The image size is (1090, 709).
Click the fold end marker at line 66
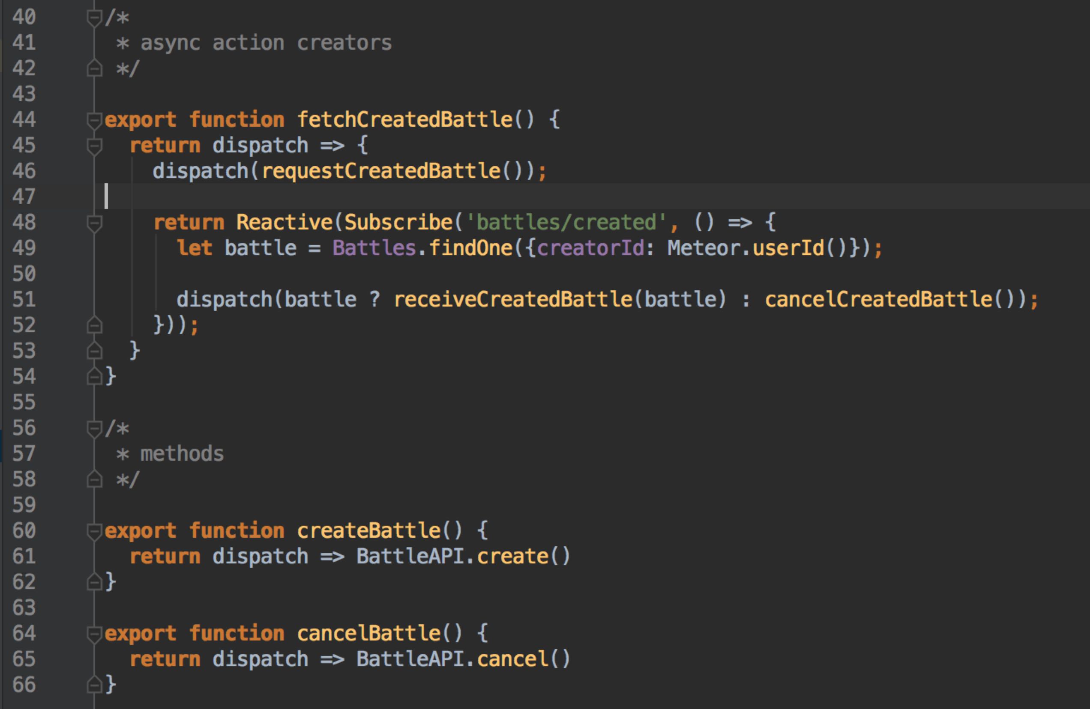click(x=94, y=685)
